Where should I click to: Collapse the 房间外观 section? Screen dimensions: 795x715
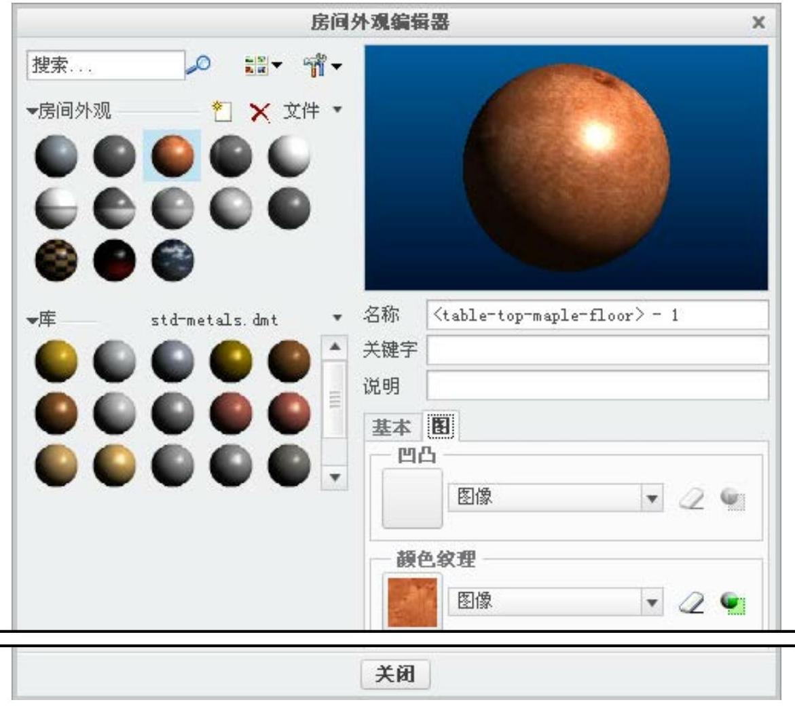(x=32, y=111)
